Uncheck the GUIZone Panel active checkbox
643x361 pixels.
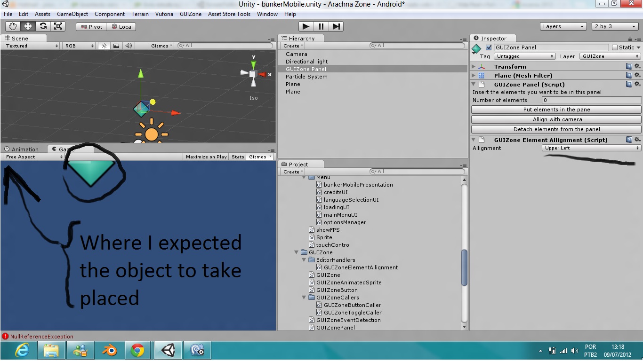(x=489, y=47)
